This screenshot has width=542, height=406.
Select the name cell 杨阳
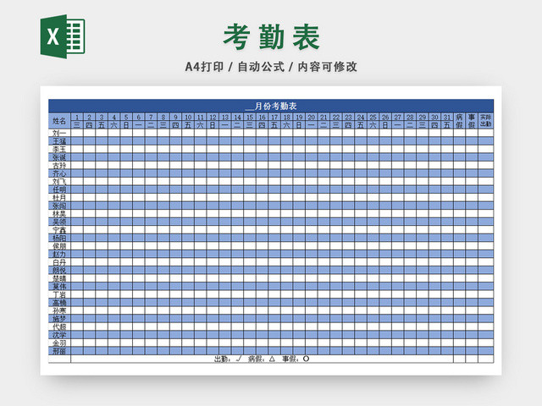[59, 238]
